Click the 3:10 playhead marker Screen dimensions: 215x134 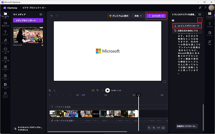click(x=139, y=95)
